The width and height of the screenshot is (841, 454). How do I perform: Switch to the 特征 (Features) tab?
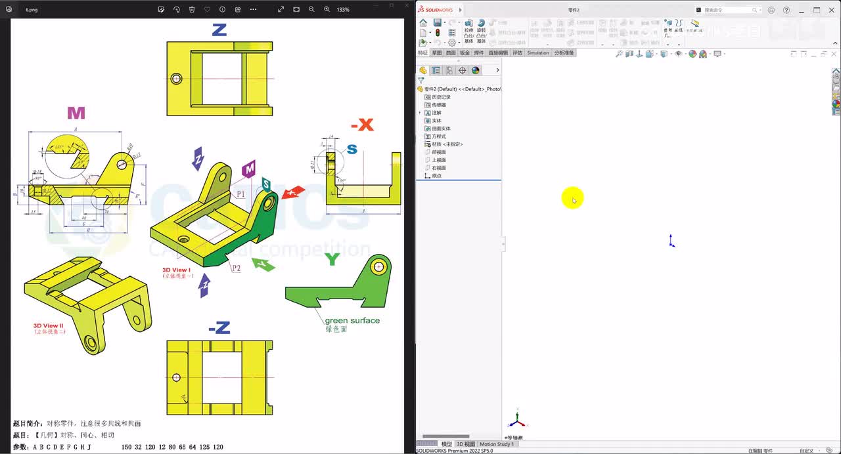pos(422,53)
